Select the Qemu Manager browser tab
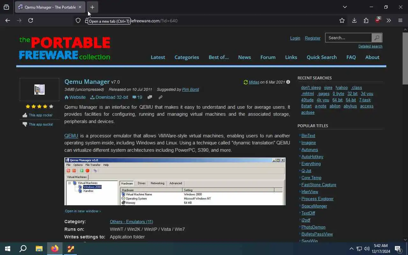 [50, 7]
